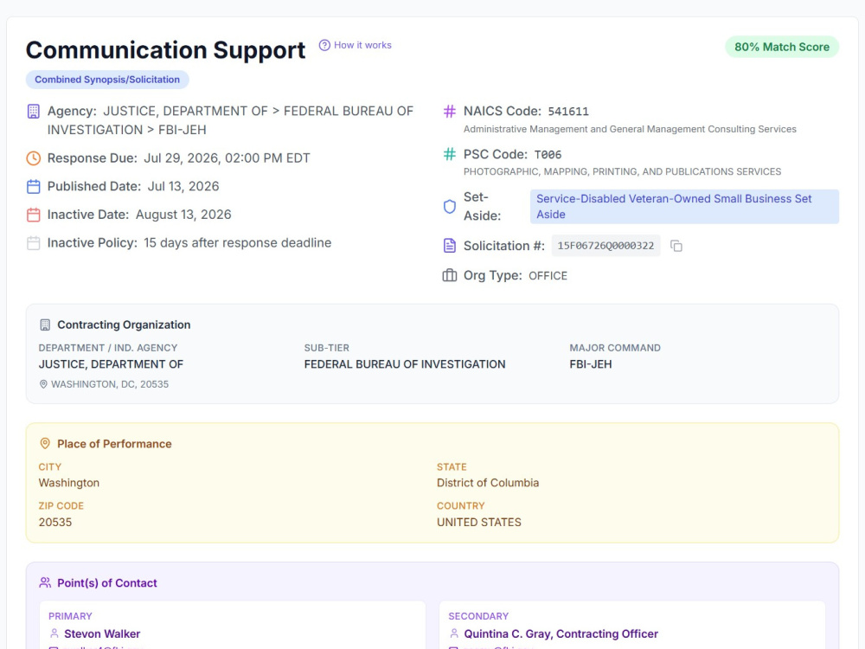Click the Administrative Management consulting services description
The width and height of the screenshot is (865, 649).
point(630,129)
